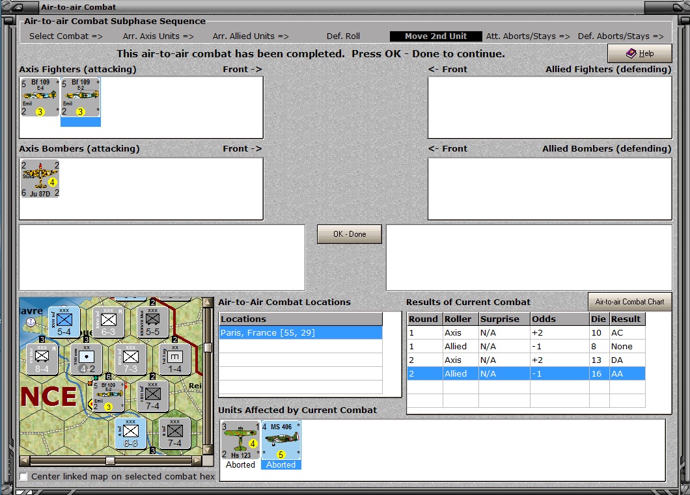Click the Att. Aborts/Stays subphase step

pyautogui.click(x=528, y=36)
